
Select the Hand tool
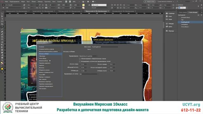(x=2, y=58)
